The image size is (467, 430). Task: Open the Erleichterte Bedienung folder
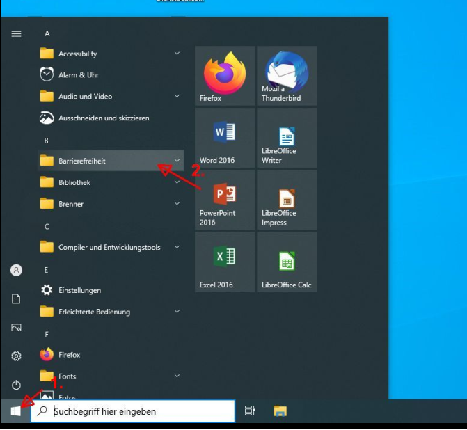click(x=111, y=312)
